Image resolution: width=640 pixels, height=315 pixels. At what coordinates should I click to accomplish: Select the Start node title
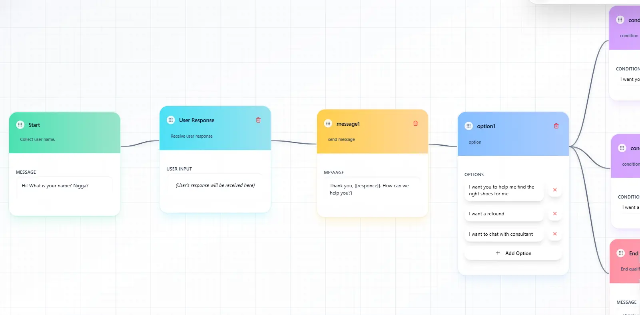(34, 125)
